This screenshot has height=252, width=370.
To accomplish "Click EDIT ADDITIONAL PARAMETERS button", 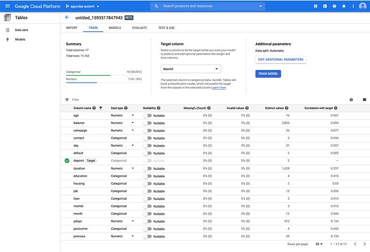I will point(281,60).
